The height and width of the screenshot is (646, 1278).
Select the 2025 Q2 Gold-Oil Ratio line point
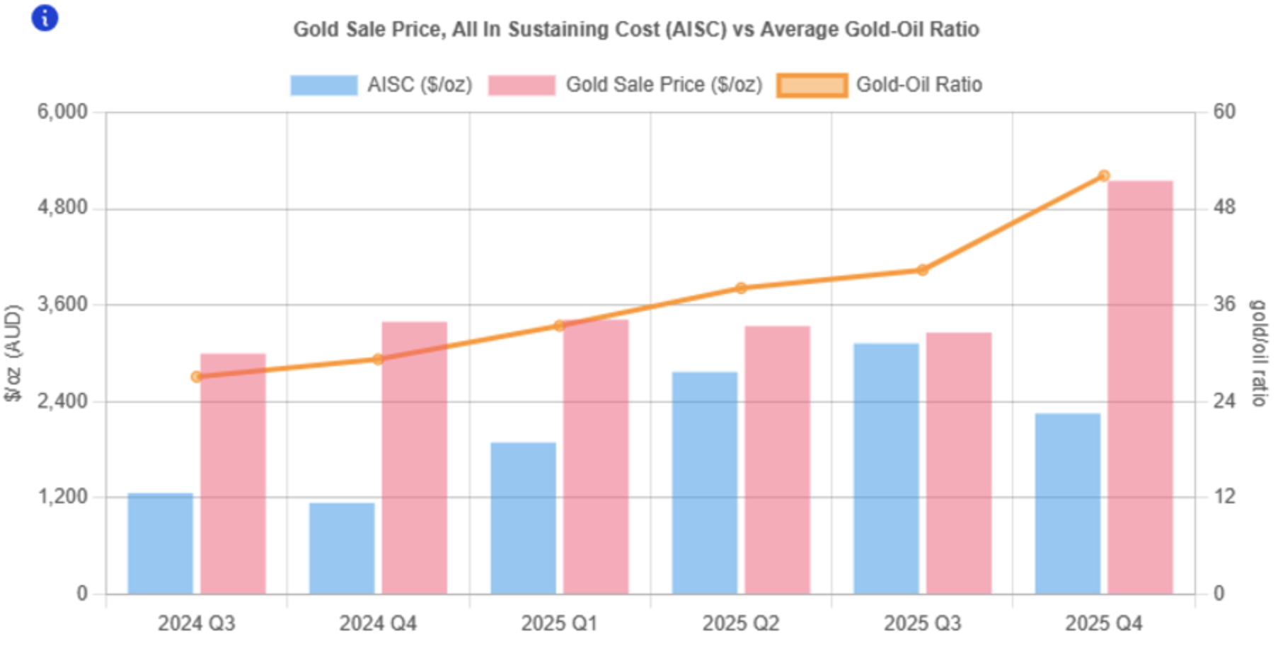(x=741, y=288)
